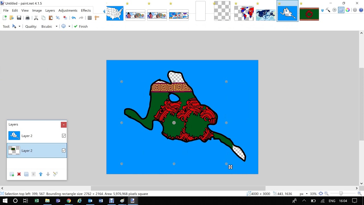
Task: Click the Redo arrow icon
Action: [81, 18]
